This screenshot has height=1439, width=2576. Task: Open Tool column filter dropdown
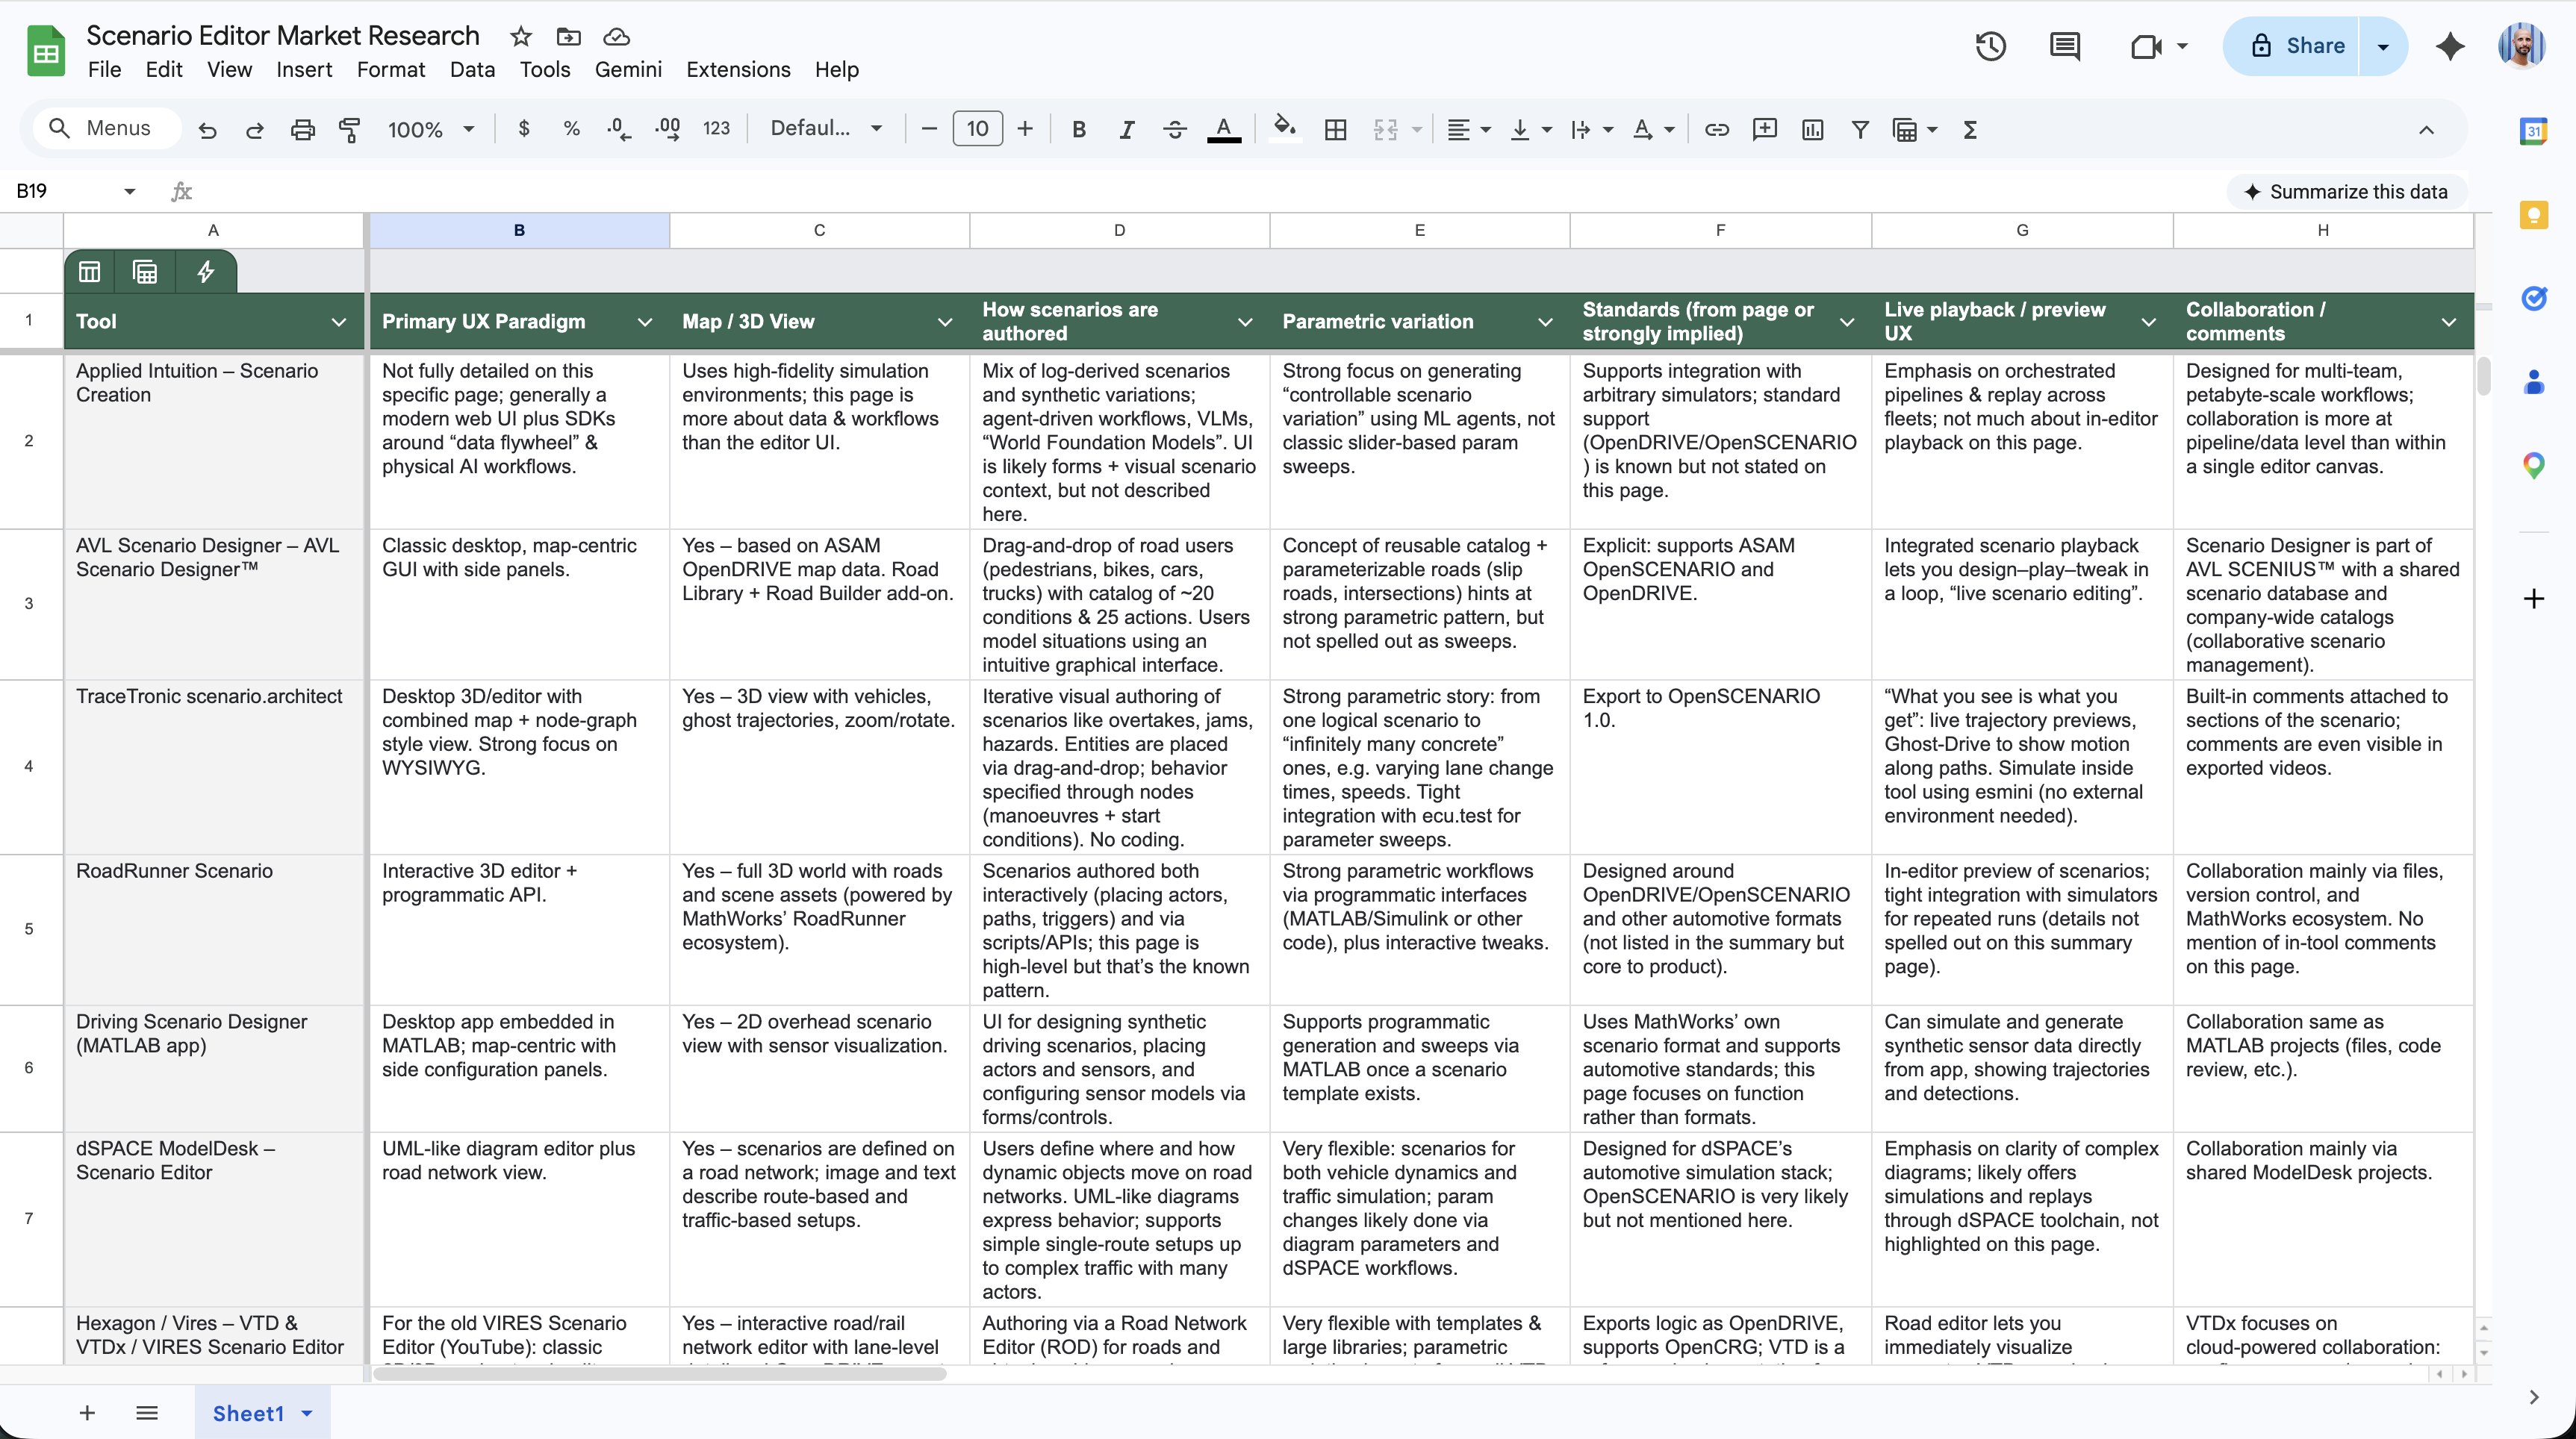339,322
